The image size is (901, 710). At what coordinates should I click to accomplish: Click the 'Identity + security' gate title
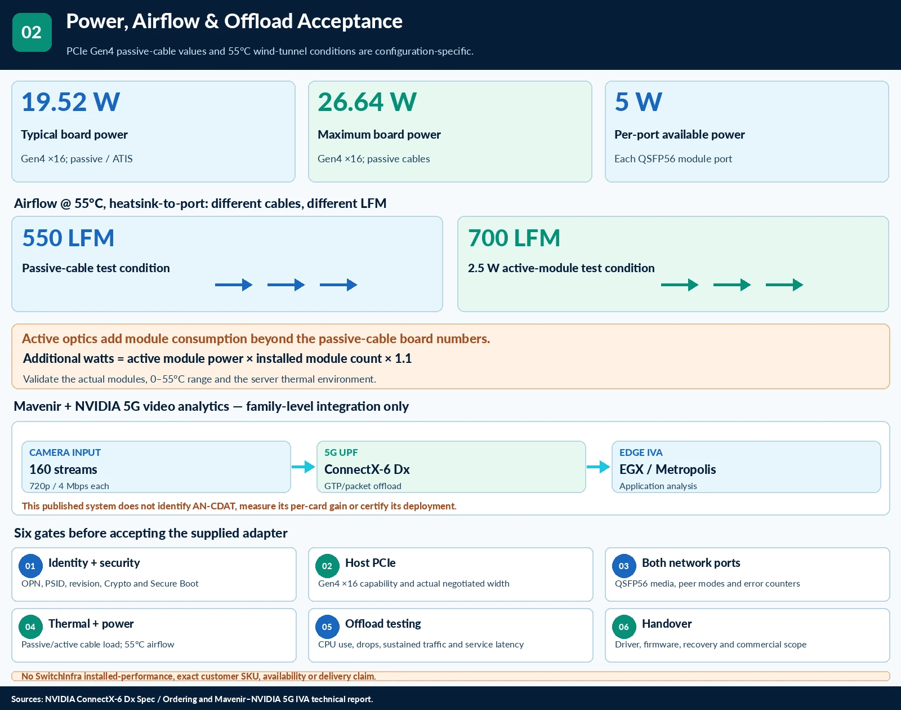pos(94,563)
